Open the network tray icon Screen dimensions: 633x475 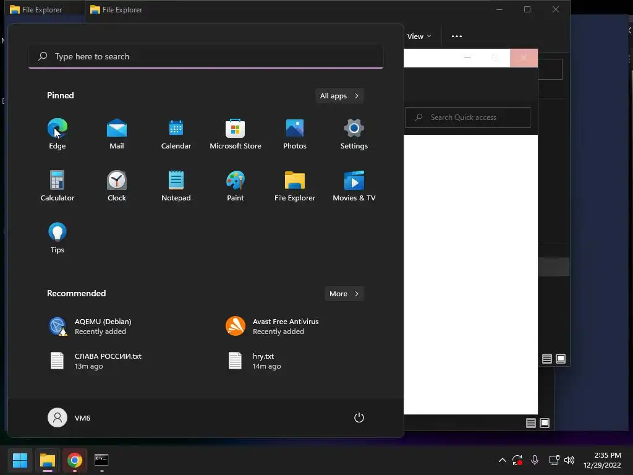(x=554, y=460)
